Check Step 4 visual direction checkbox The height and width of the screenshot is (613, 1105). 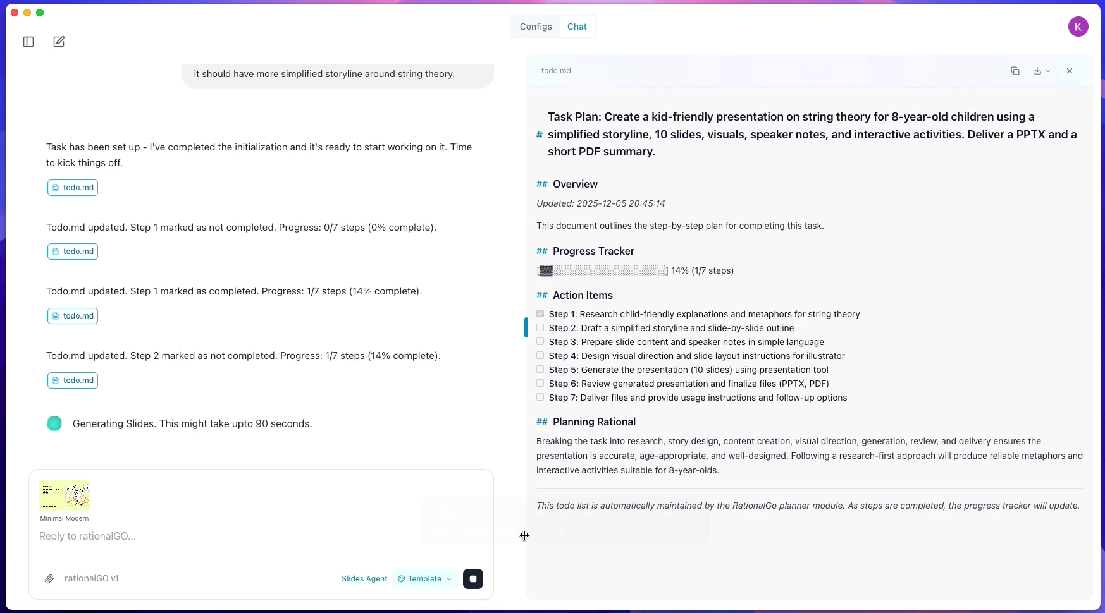click(x=540, y=355)
